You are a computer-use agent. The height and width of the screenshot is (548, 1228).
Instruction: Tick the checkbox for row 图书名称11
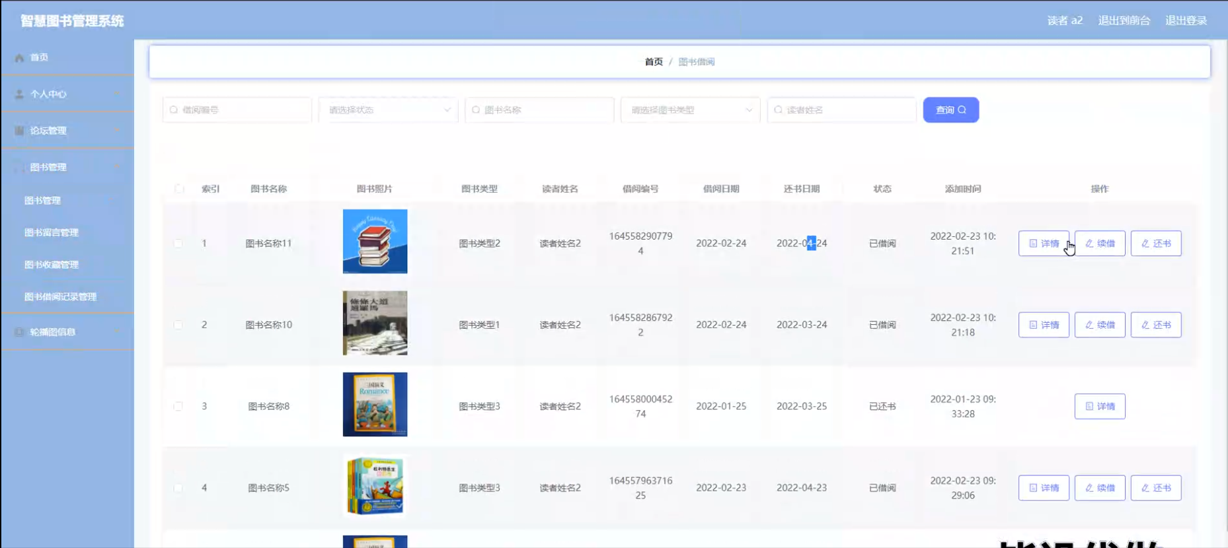point(178,244)
